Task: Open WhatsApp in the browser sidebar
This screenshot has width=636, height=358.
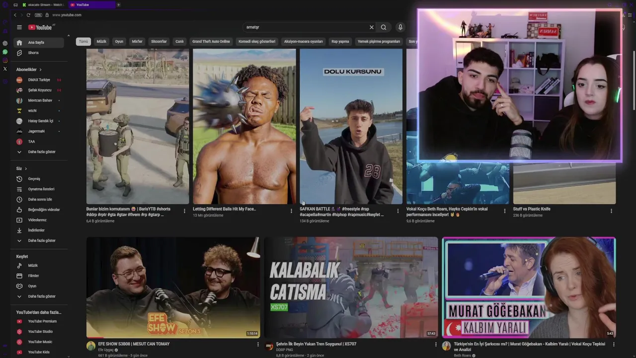Action: 5,52
